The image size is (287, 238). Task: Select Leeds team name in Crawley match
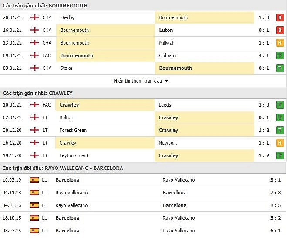(165, 105)
